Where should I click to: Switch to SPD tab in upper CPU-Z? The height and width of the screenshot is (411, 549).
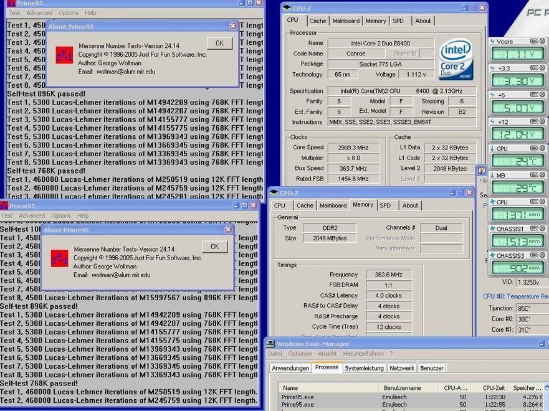tap(398, 21)
